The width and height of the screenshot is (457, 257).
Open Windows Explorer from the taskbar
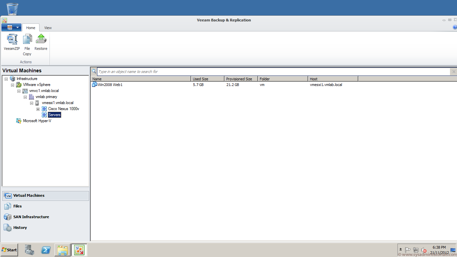point(63,250)
